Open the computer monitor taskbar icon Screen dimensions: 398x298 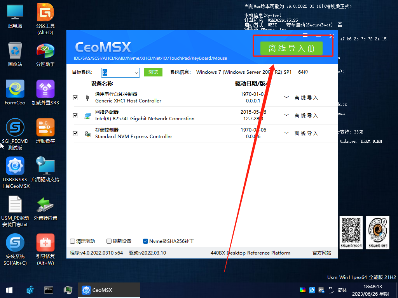pyautogui.click(x=68, y=290)
